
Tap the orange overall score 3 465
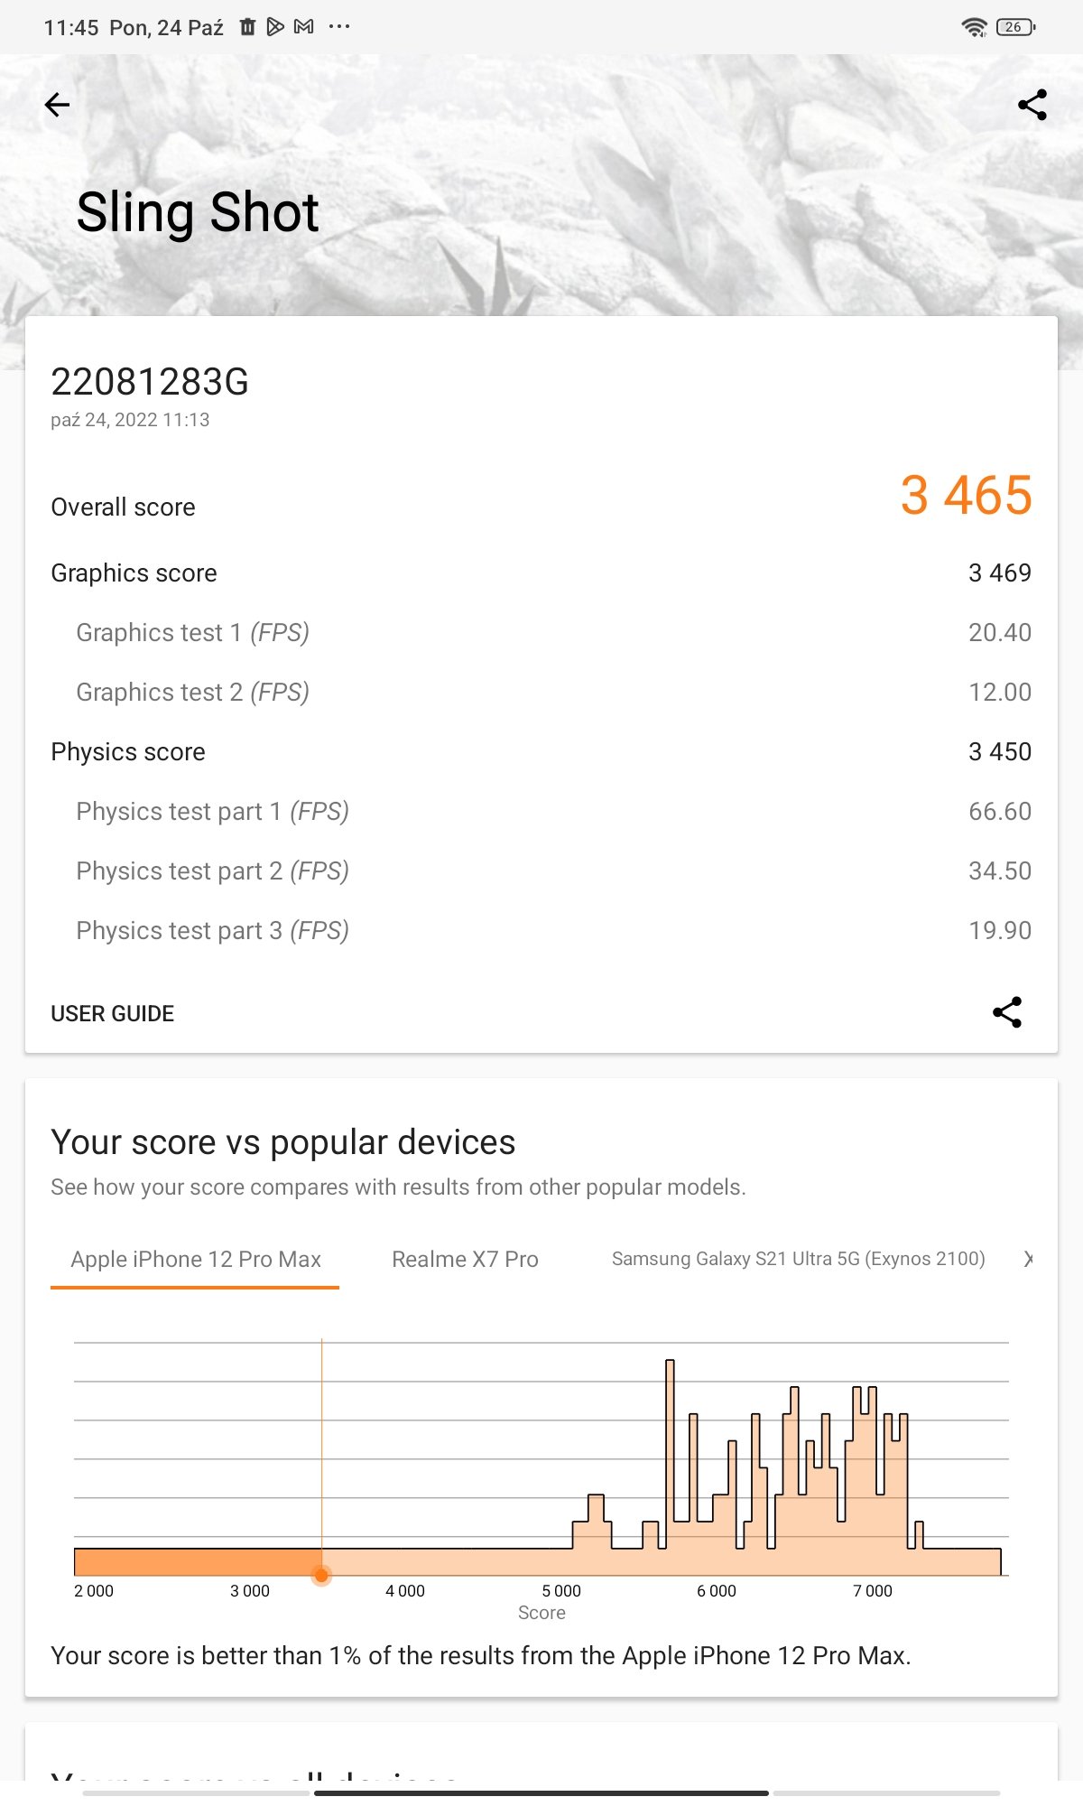pos(966,496)
